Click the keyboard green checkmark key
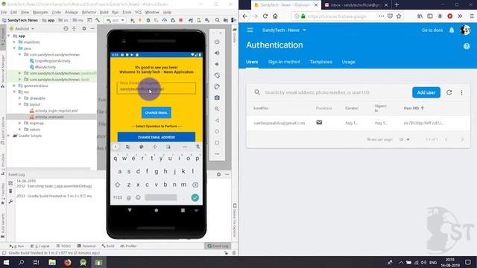Viewport: 477px width, 268px height. (x=195, y=197)
